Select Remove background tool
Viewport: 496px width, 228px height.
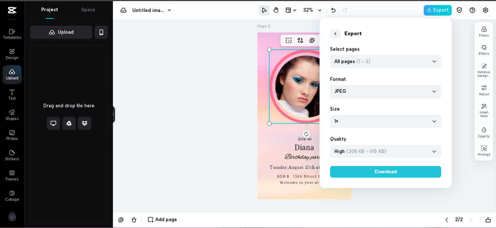click(x=484, y=70)
